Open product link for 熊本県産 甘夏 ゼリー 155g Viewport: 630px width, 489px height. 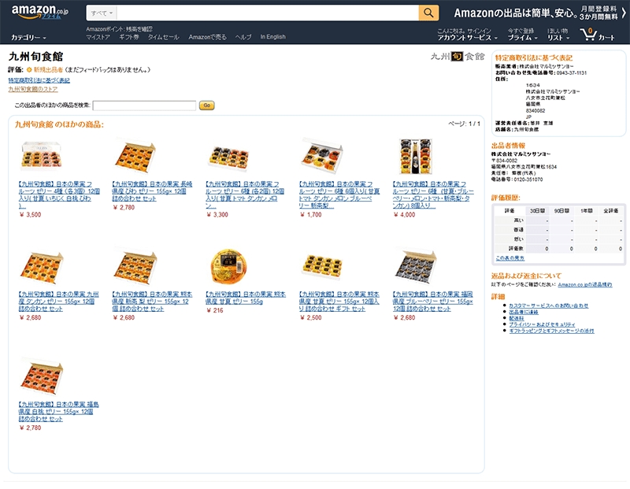tap(245, 298)
